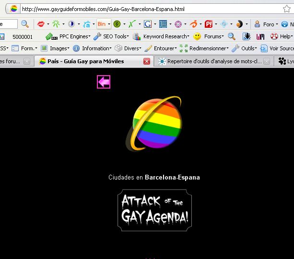Click the pink target toolbar icon
294x259 pixels.
tap(178, 24)
